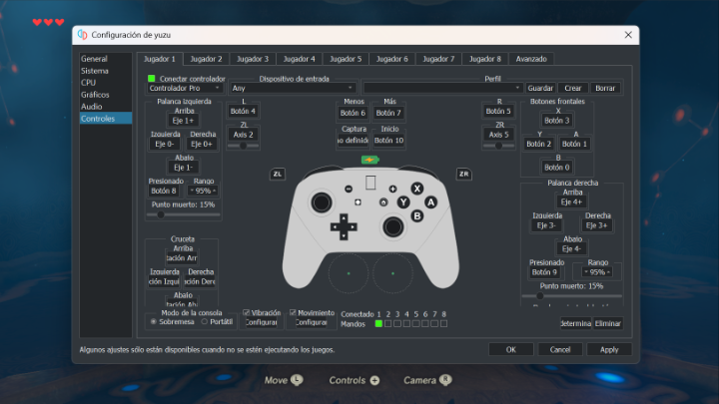Viewport: 719px width, 404px height.
Task: Click the plus button on controller image
Action: pos(392,189)
